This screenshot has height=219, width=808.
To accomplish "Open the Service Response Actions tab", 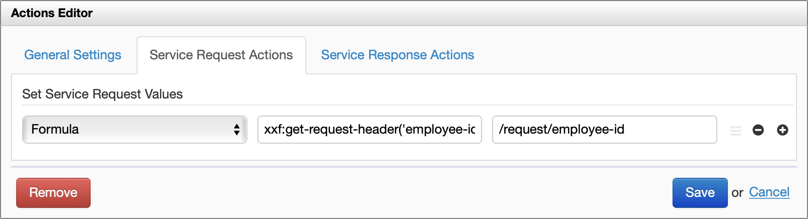I will (x=397, y=55).
